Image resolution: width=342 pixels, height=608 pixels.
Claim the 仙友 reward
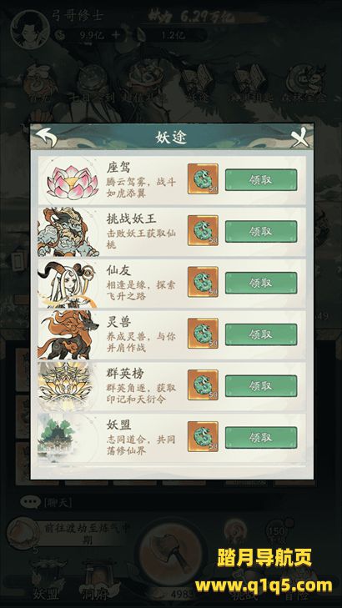(261, 283)
